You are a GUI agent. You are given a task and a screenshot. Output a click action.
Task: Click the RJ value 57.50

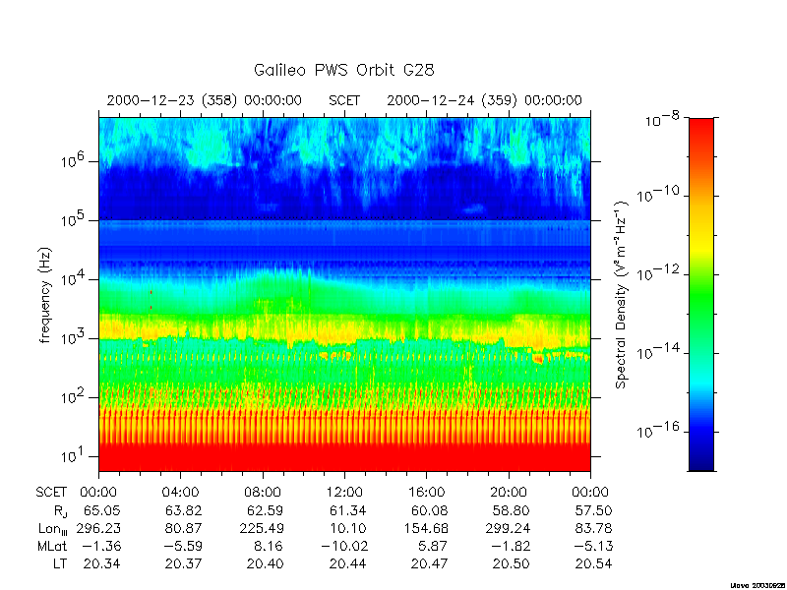[x=593, y=510]
